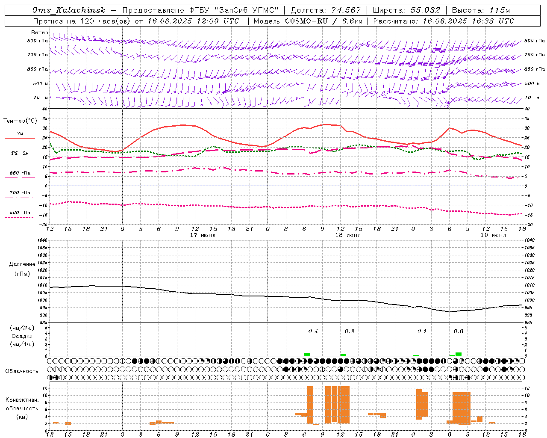Click the 0.1 precipitation amount value

click(422, 331)
